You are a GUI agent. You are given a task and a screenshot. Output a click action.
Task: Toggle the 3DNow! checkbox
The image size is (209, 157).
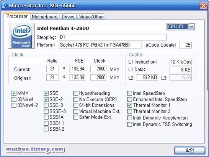click(14, 99)
